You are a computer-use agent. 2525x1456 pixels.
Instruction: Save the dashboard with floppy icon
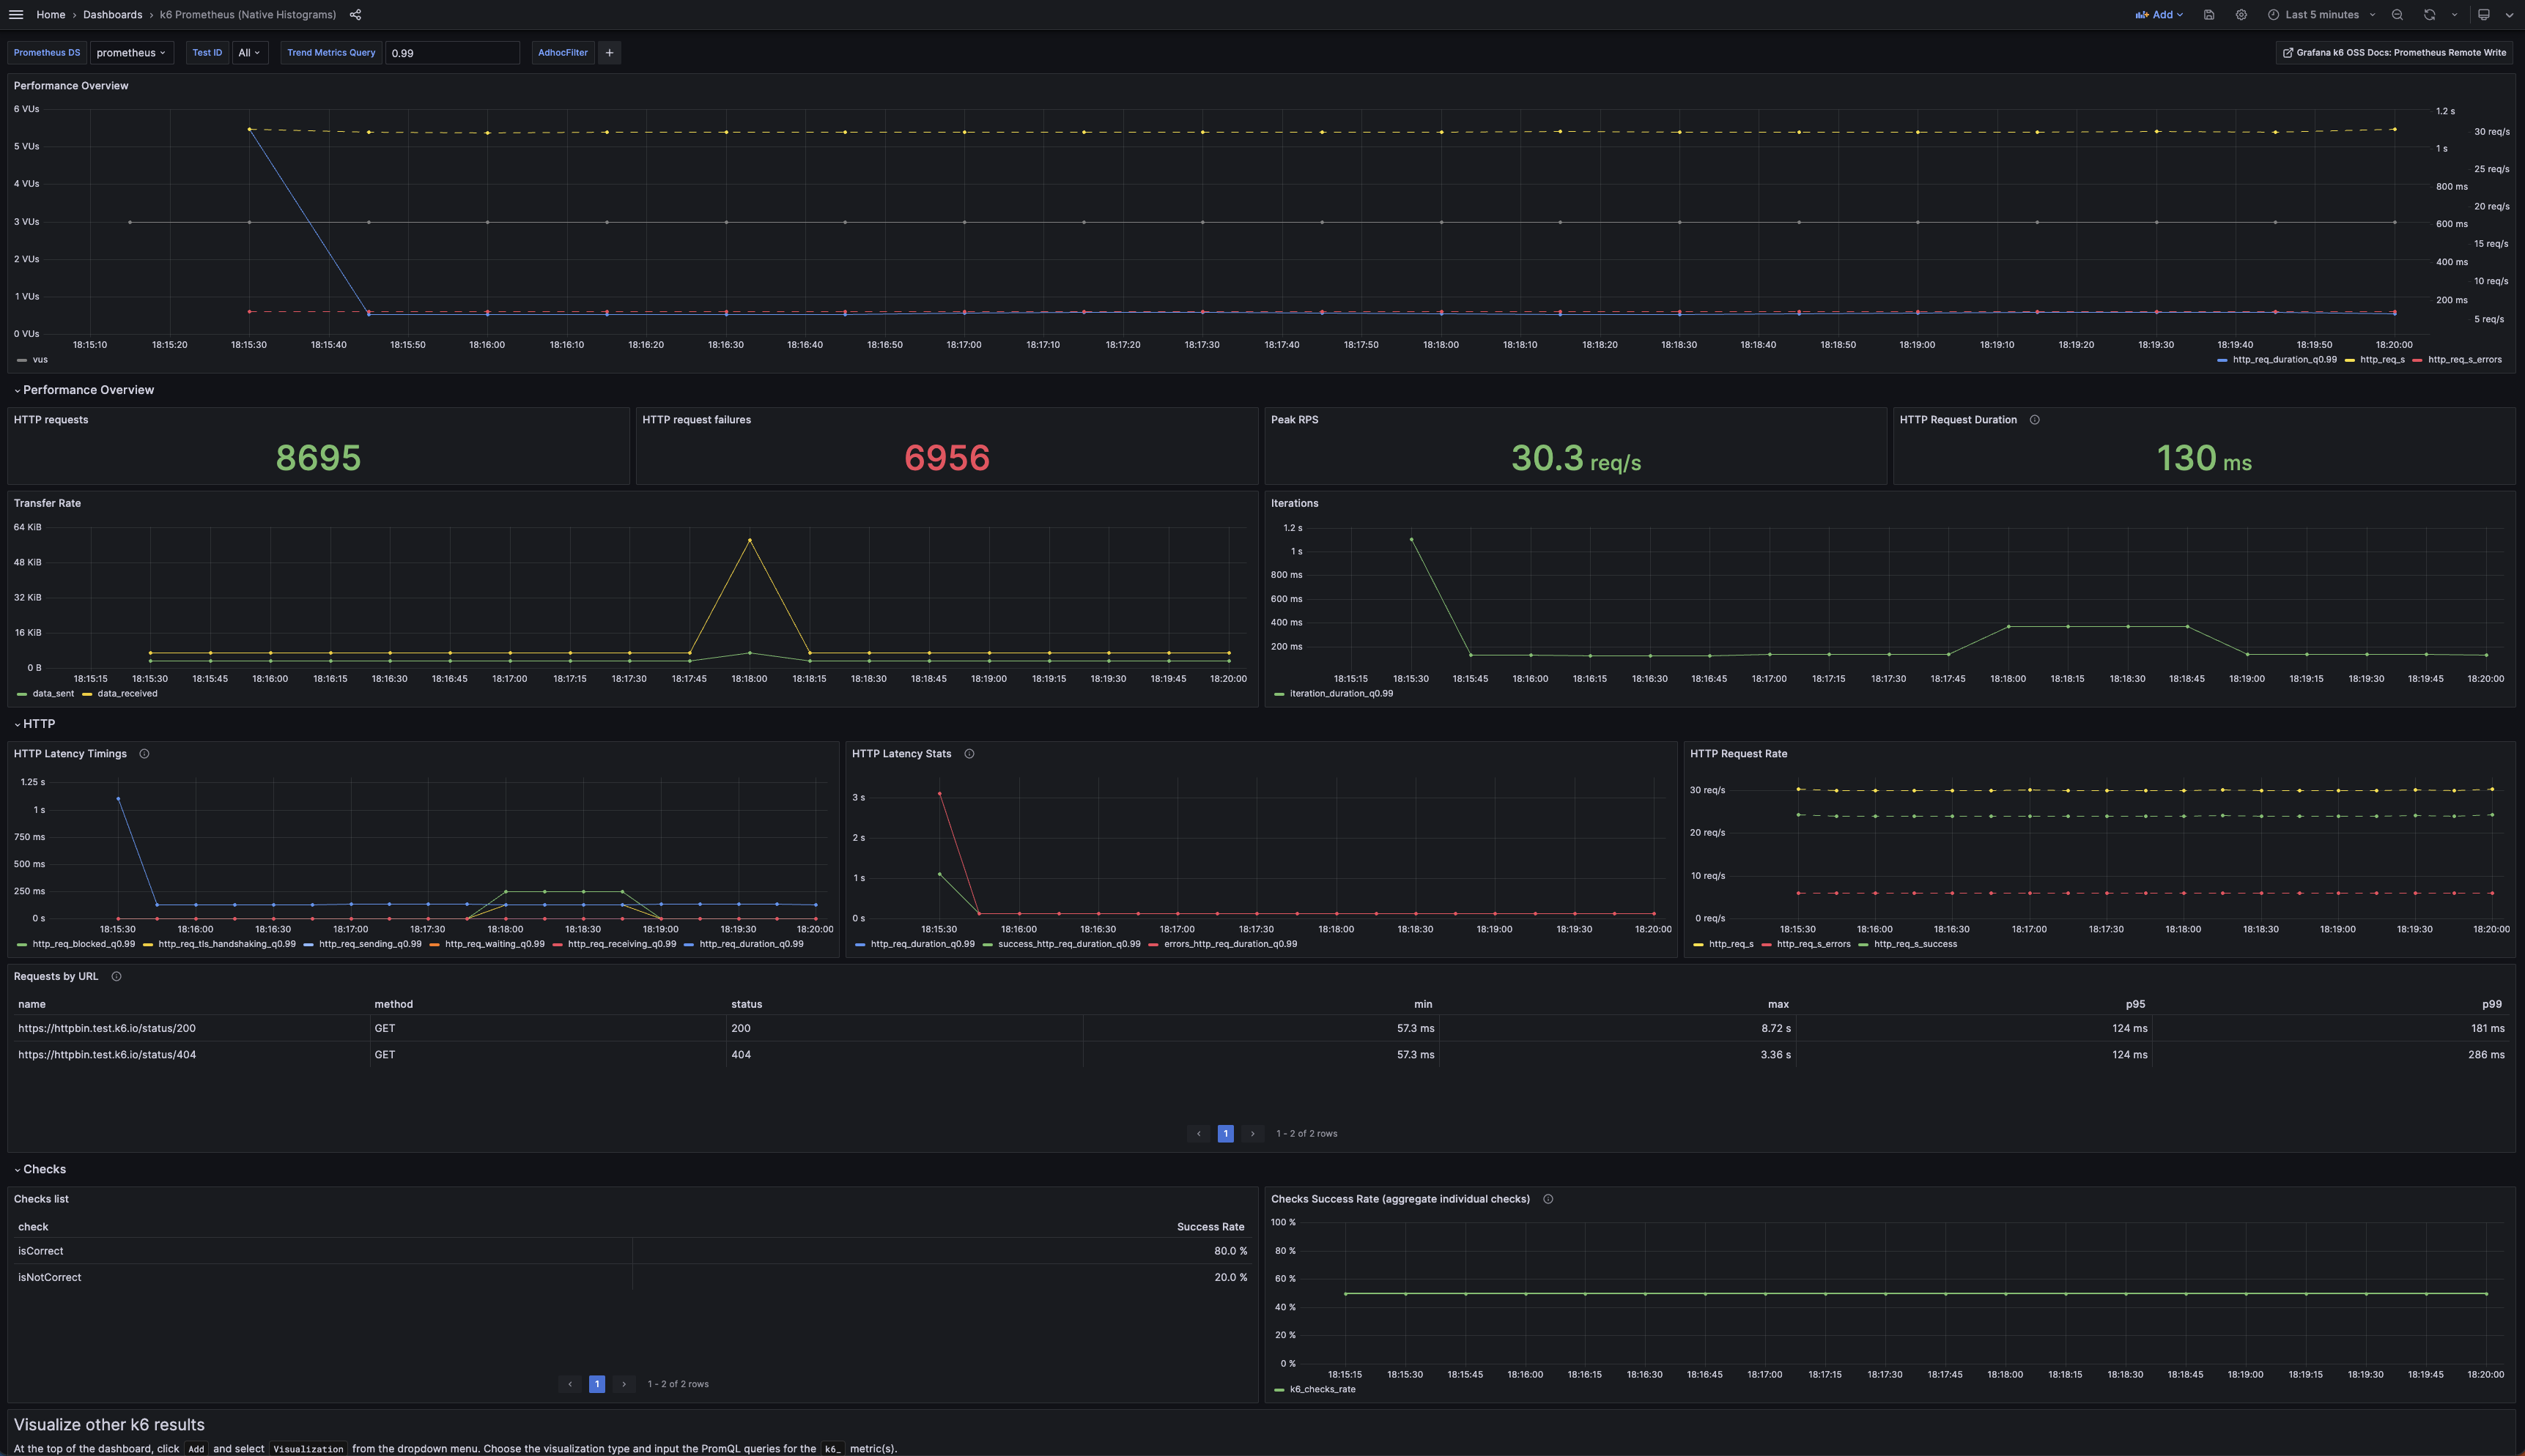tap(2209, 15)
